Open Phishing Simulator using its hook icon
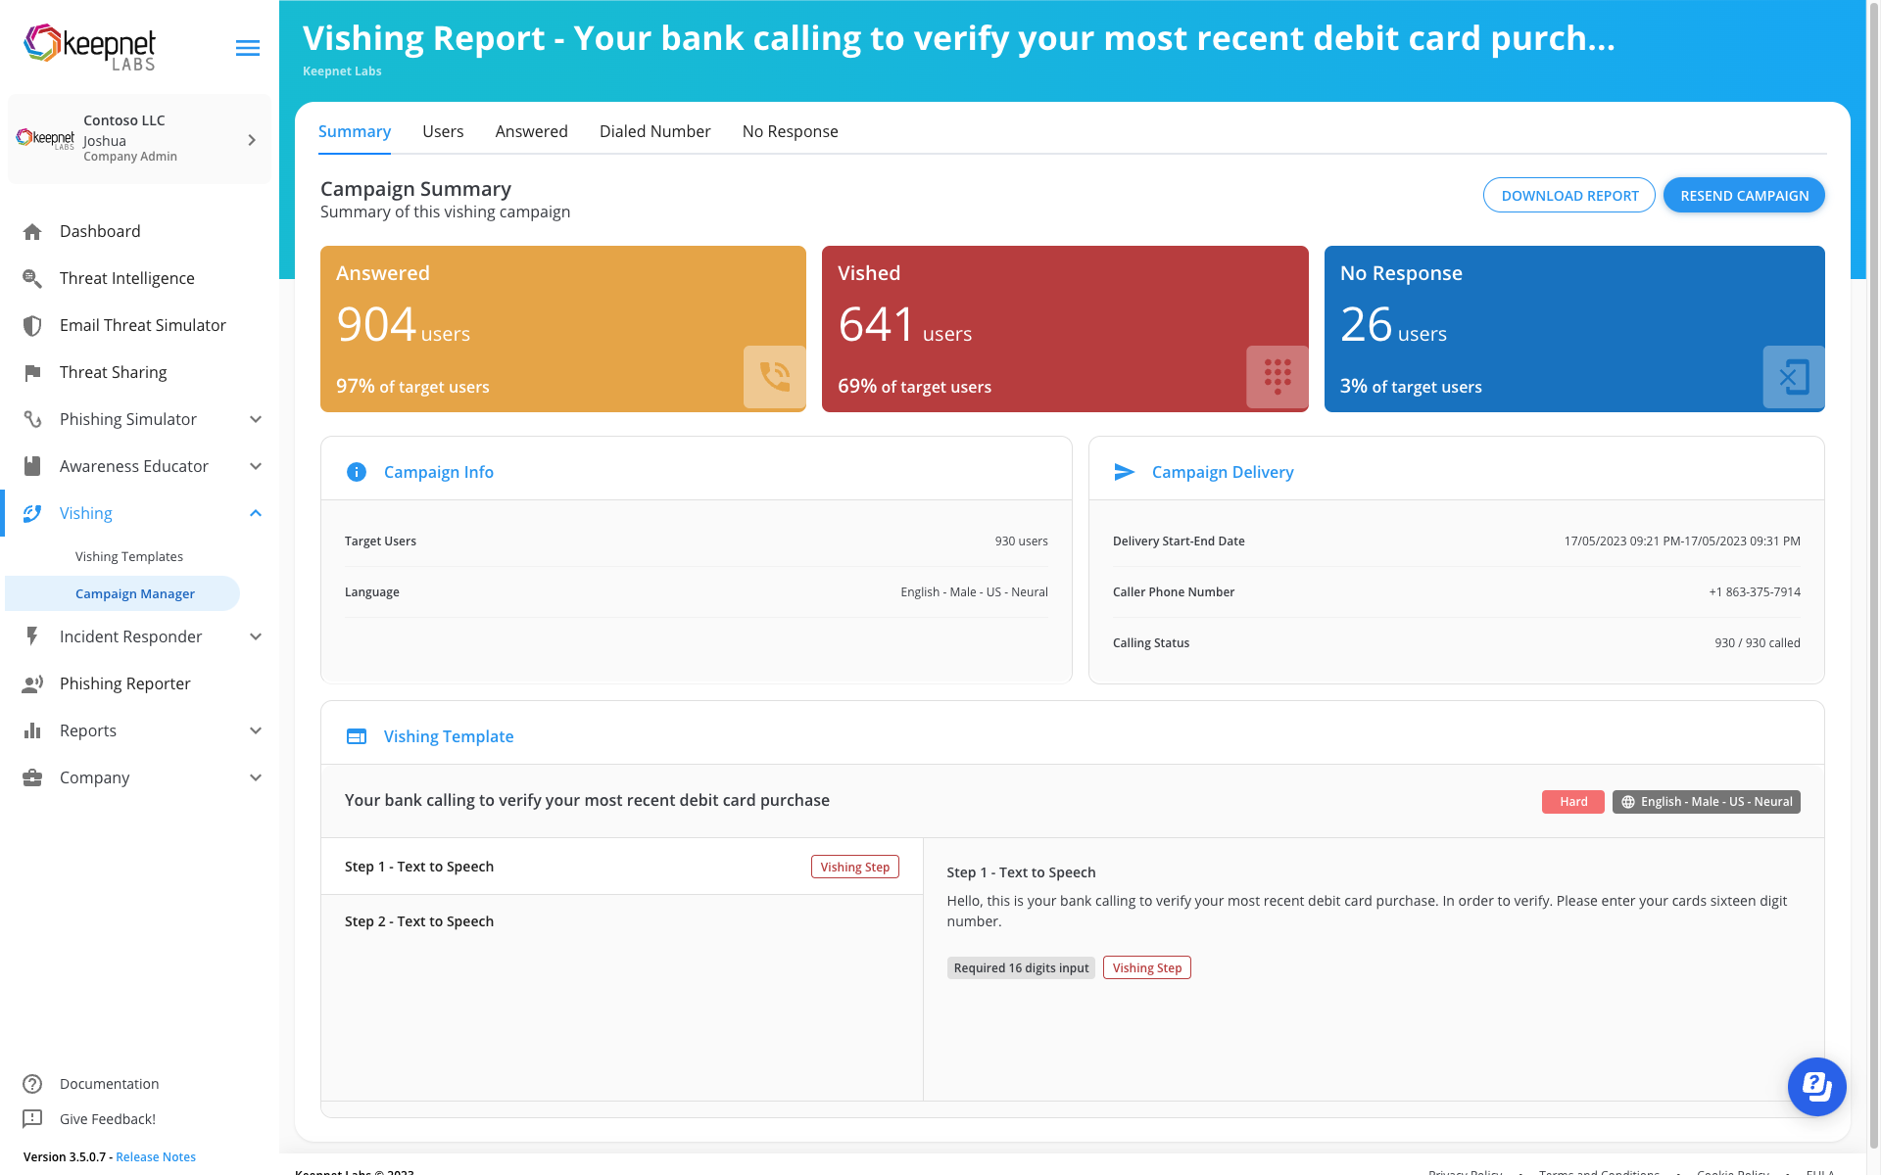Screen dimensions: 1881x1175 (32, 419)
